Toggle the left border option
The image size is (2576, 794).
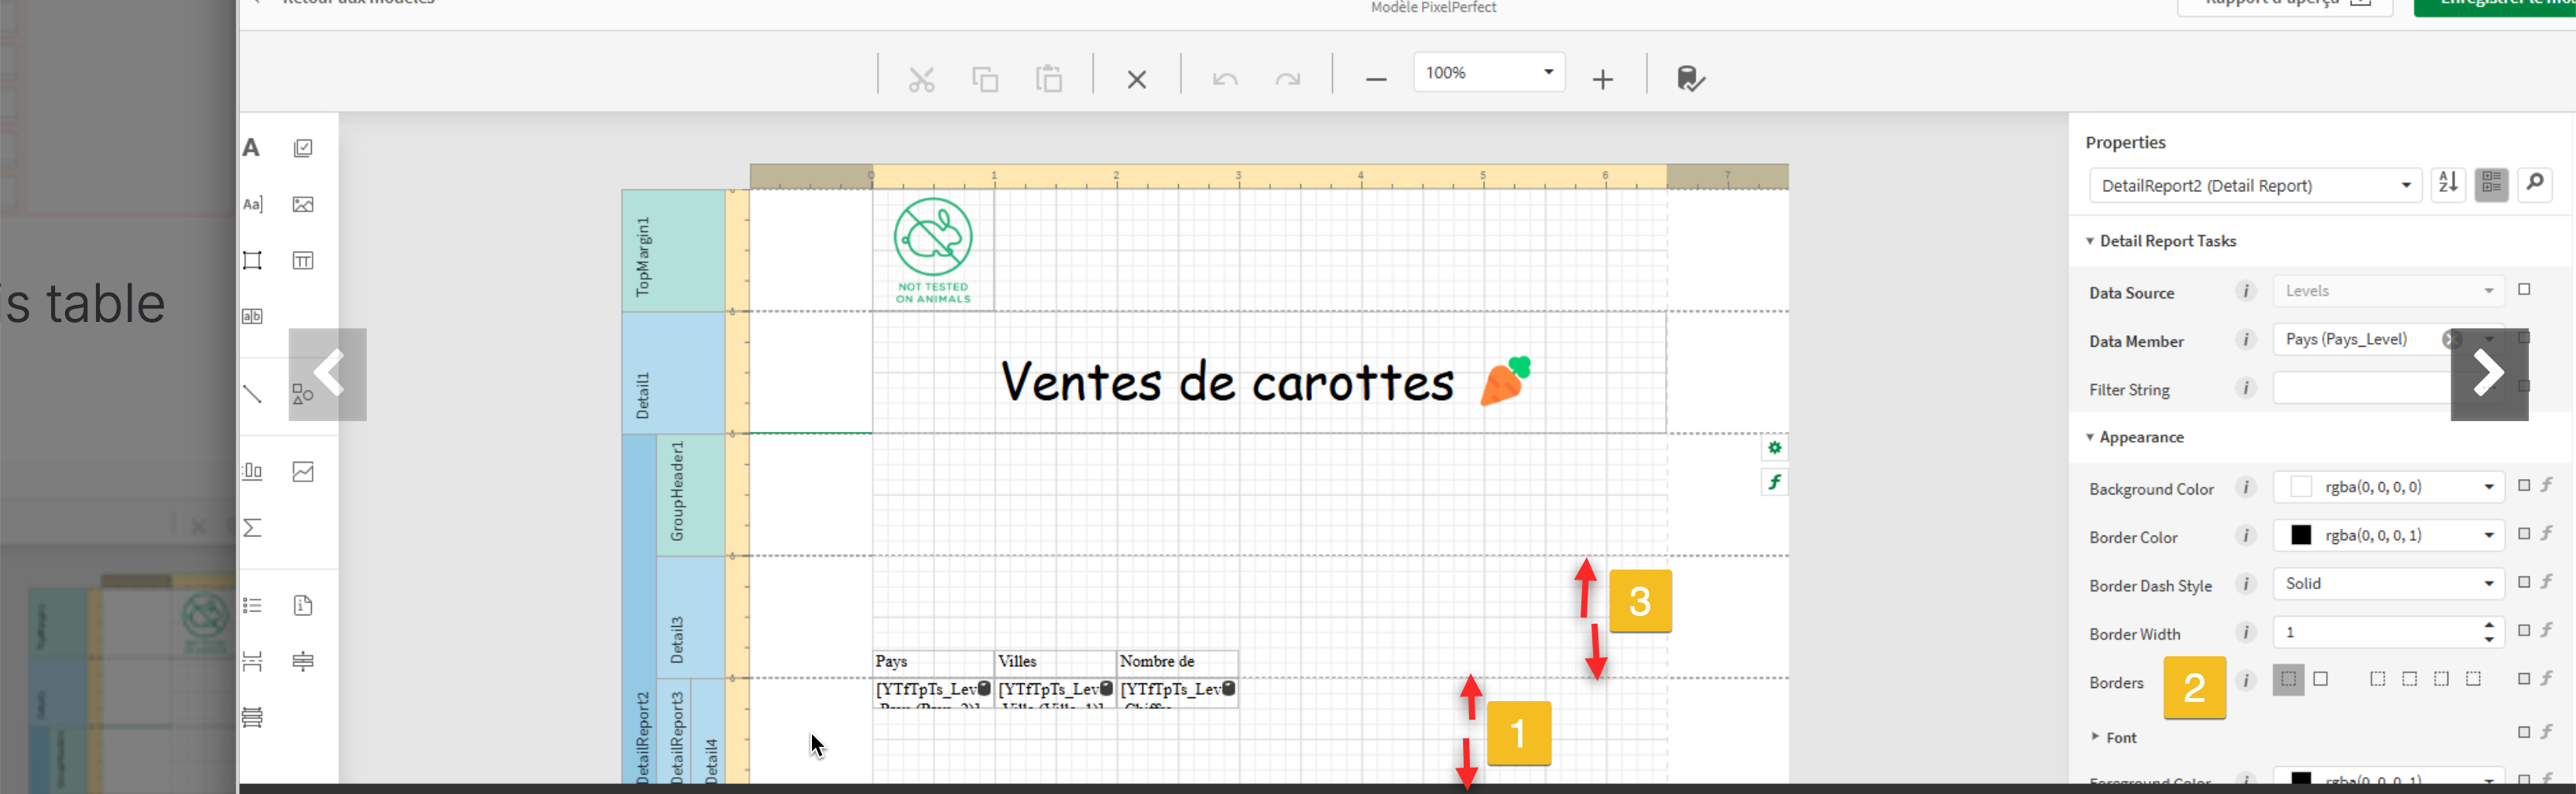pos(2378,680)
